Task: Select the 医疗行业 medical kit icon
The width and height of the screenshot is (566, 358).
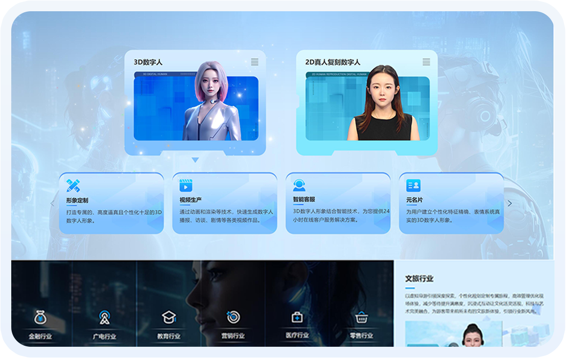Action: click(297, 318)
